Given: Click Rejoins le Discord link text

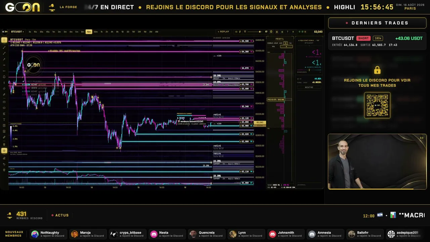Looking at the screenshot, I should coord(377,83).
